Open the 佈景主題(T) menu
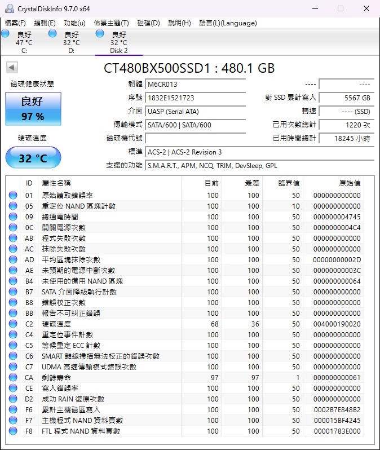The image size is (380, 450). pos(112,23)
